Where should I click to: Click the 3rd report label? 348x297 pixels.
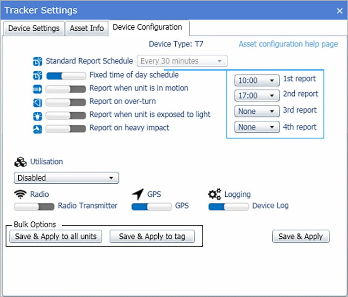point(300,110)
